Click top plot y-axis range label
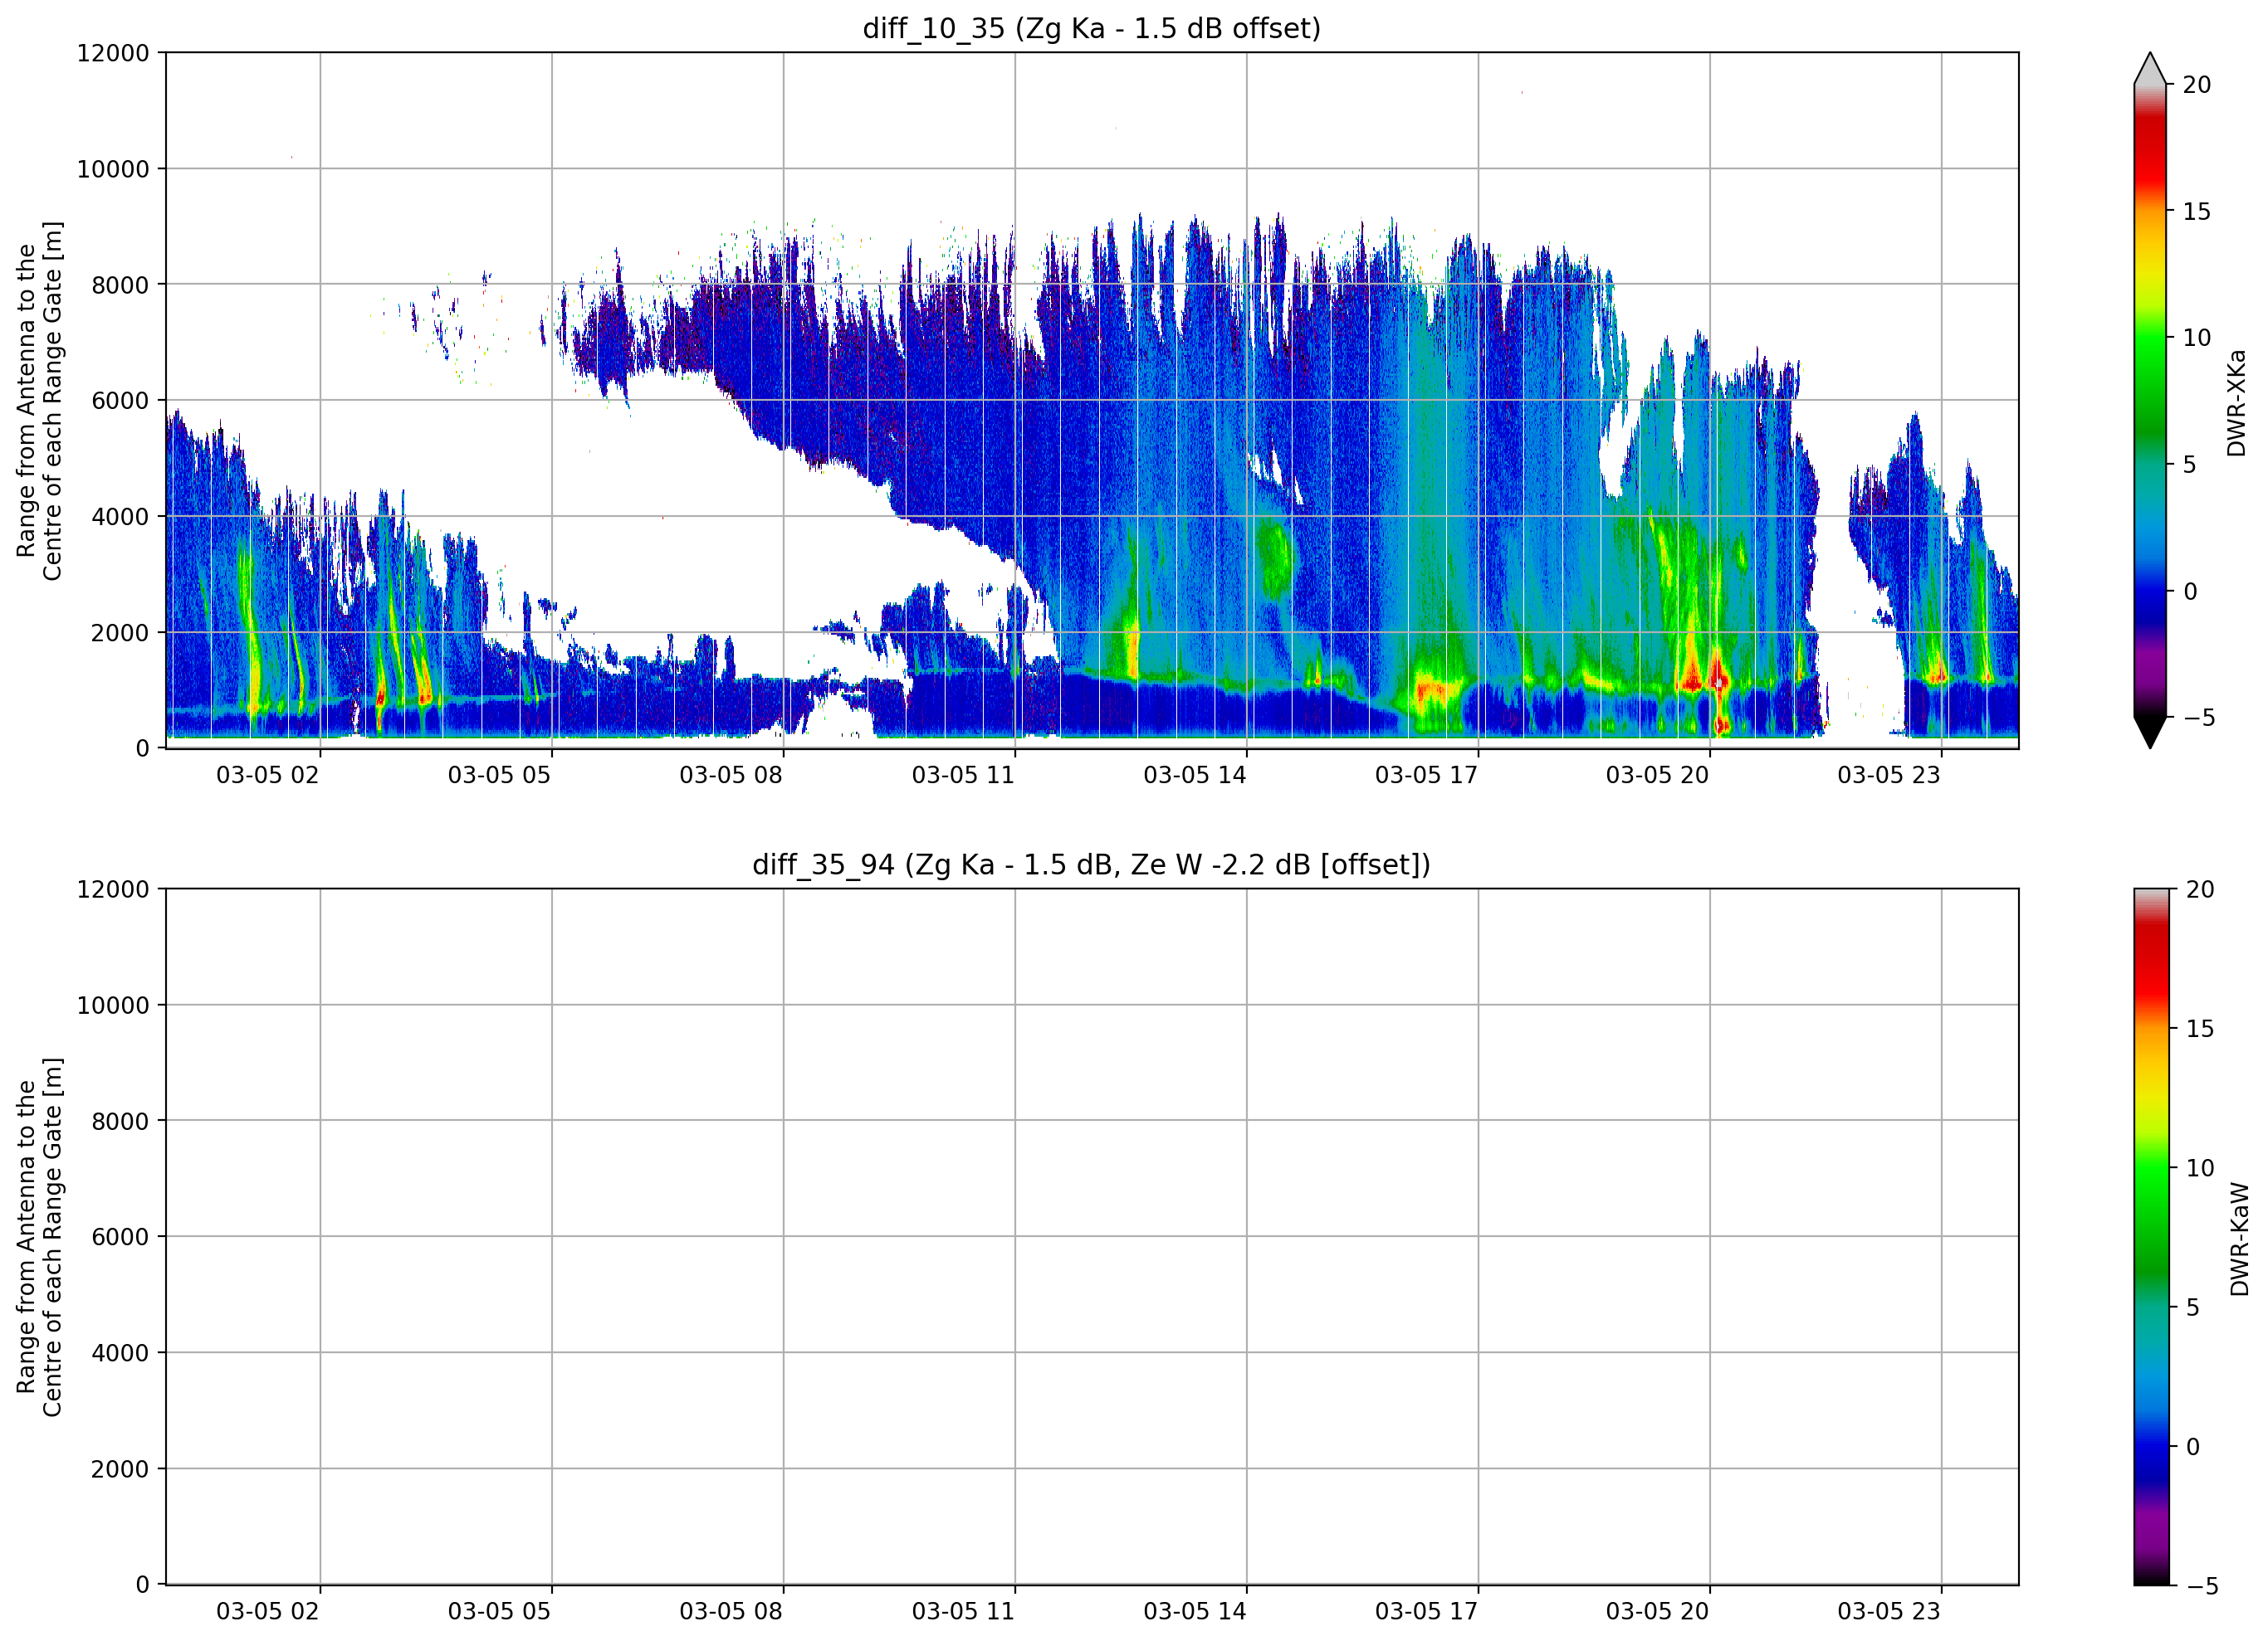Screen dimensions: 2268x1641 [39, 401]
